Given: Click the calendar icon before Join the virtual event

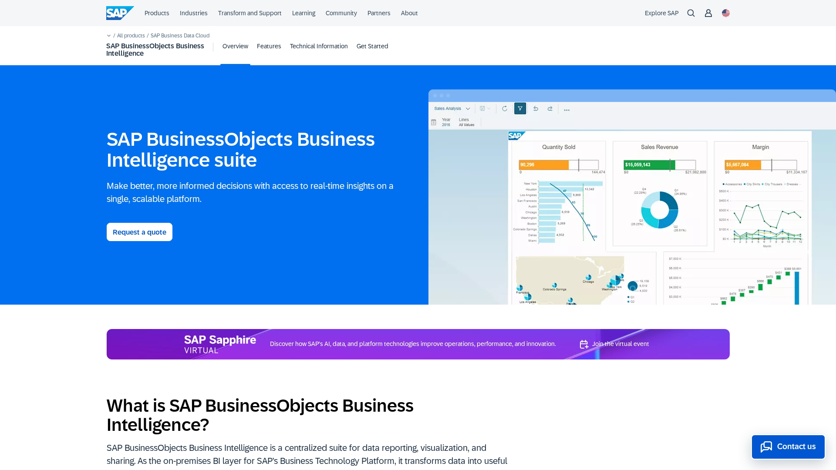Looking at the screenshot, I should point(584,344).
